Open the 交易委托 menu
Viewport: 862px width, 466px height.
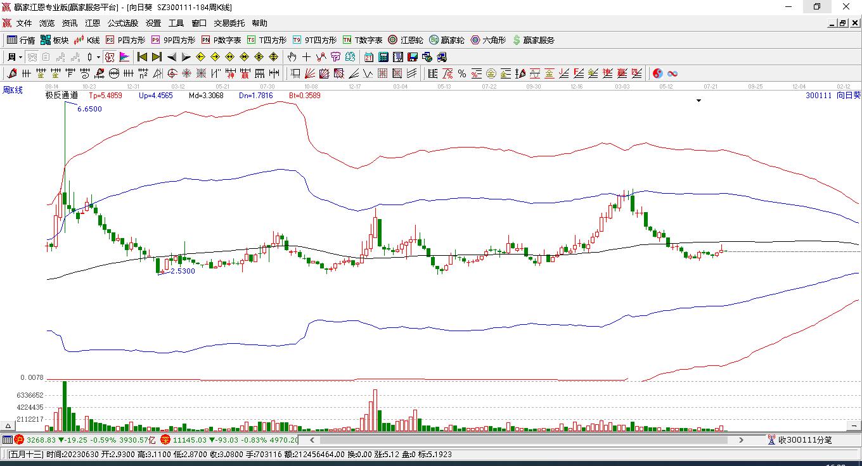point(229,23)
